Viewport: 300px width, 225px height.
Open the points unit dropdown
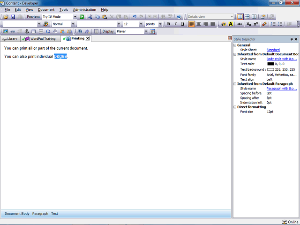pos(160,24)
